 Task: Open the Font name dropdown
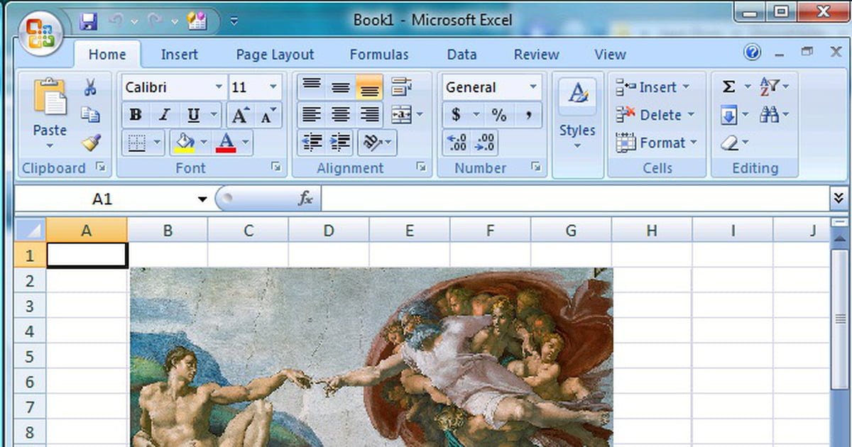click(219, 87)
